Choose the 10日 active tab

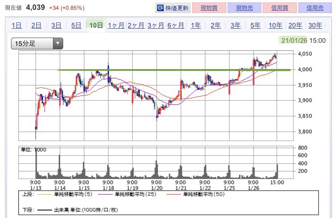[x=96, y=25]
